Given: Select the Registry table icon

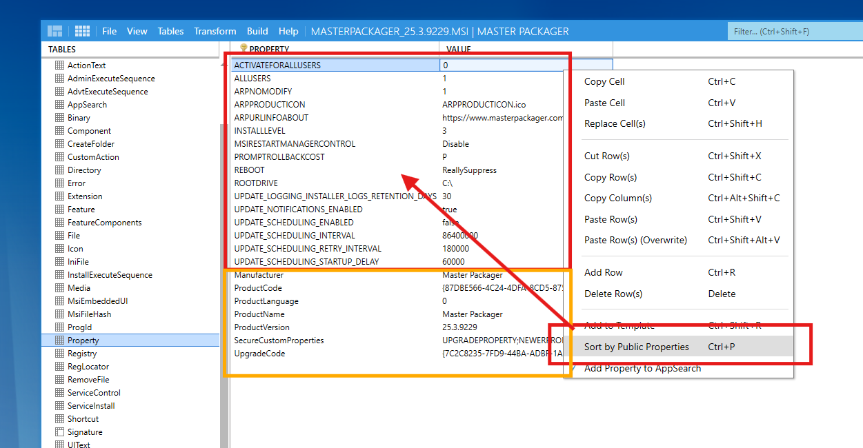Looking at the screenshot, I should click(59, 354).
